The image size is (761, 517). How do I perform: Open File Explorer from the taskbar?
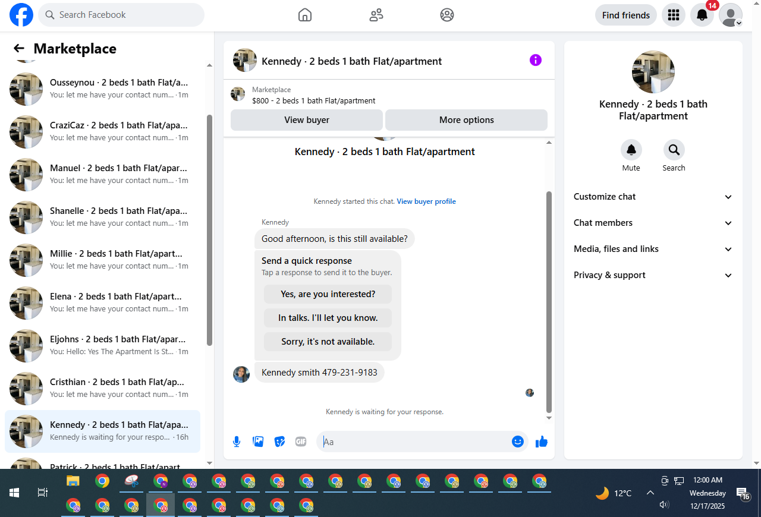(73, 481)
